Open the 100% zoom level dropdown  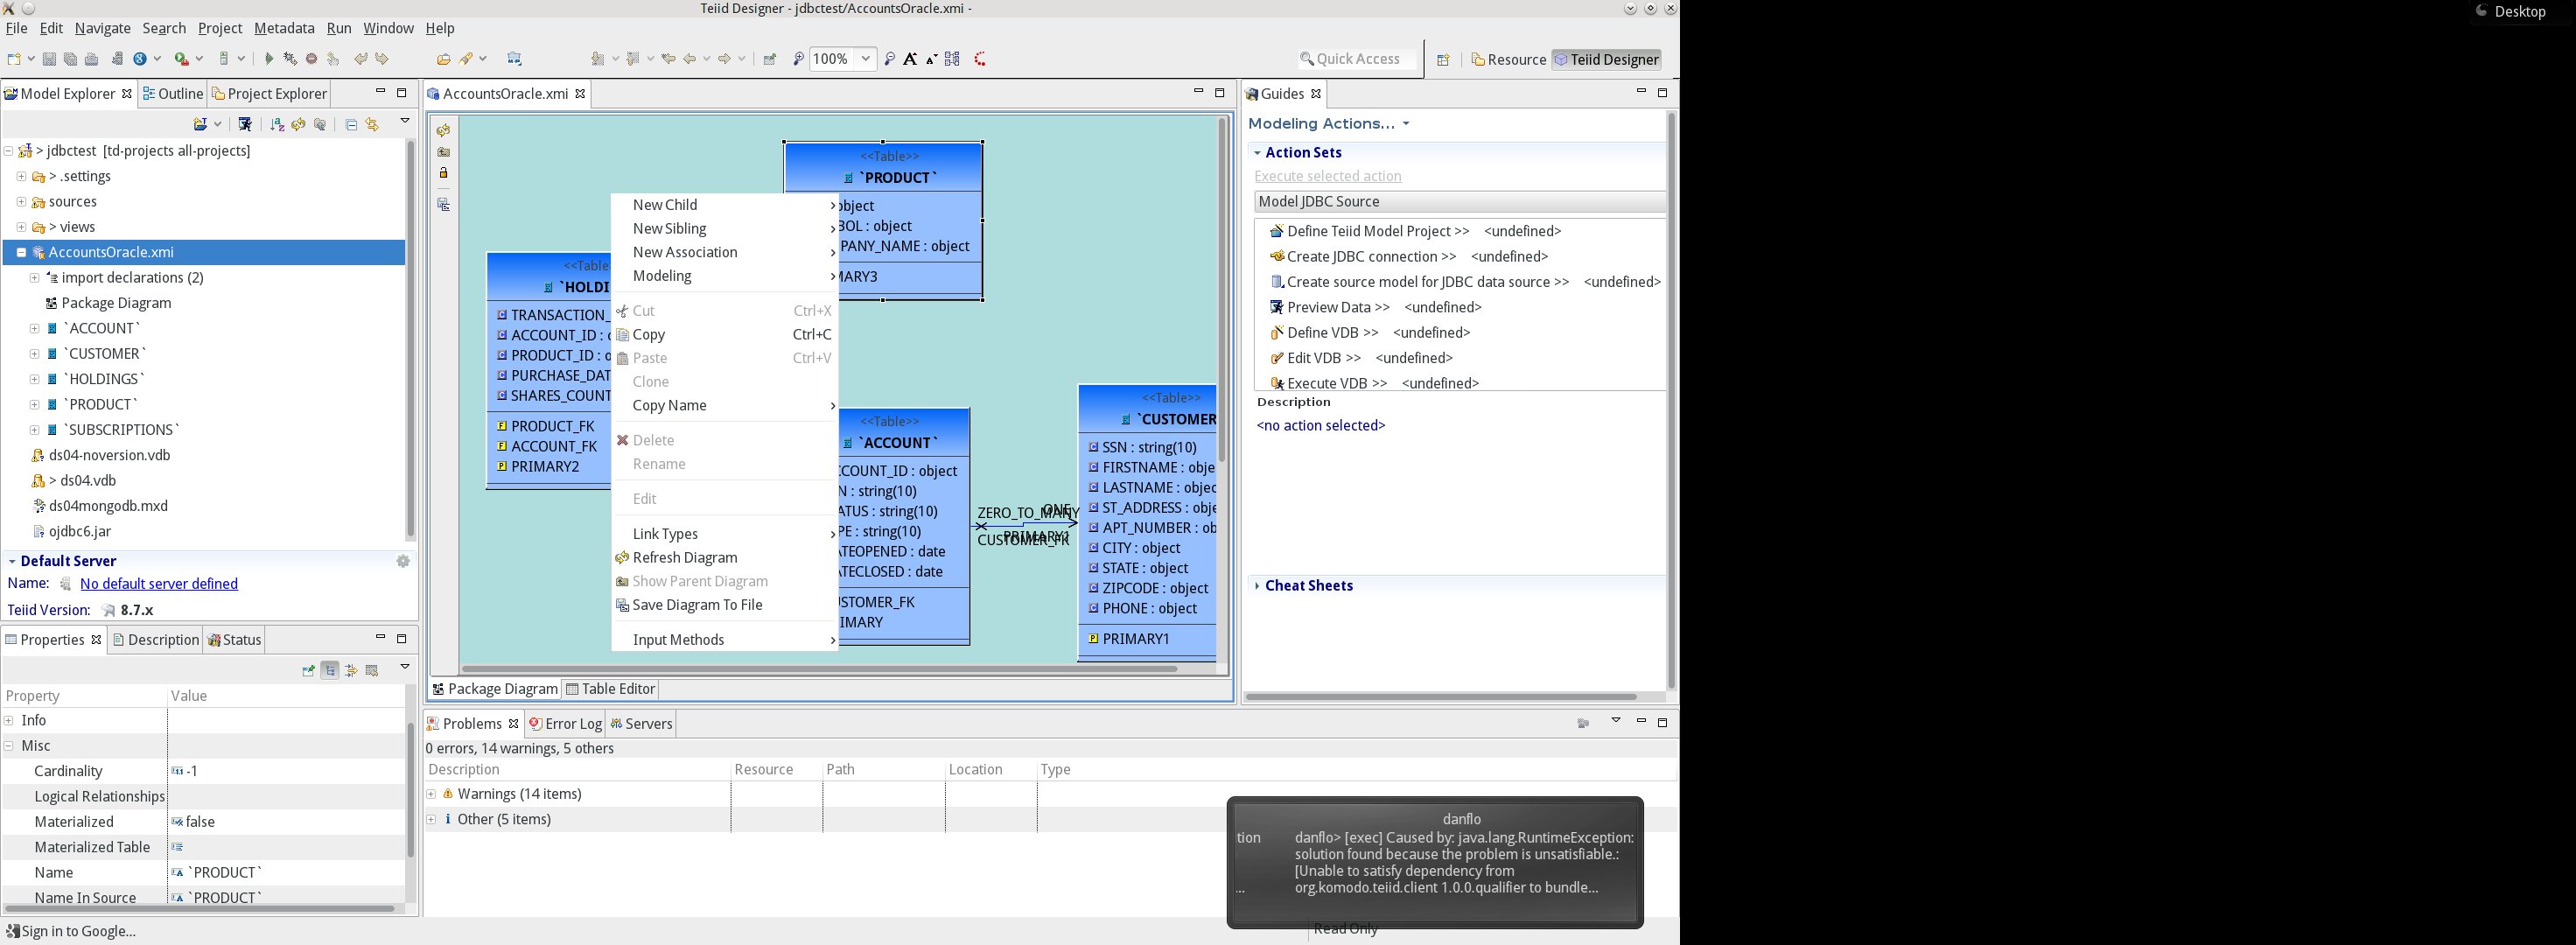tap(866, 59)
